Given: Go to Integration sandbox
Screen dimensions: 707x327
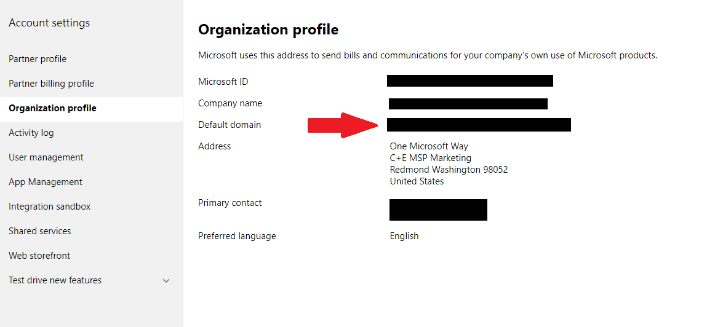Looking at the screenshot, I should click(x=50, y=207).
